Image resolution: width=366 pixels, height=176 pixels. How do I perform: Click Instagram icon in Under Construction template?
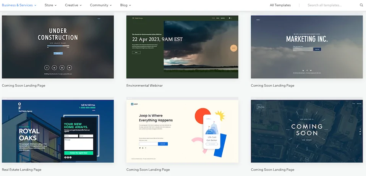(62, 67)
